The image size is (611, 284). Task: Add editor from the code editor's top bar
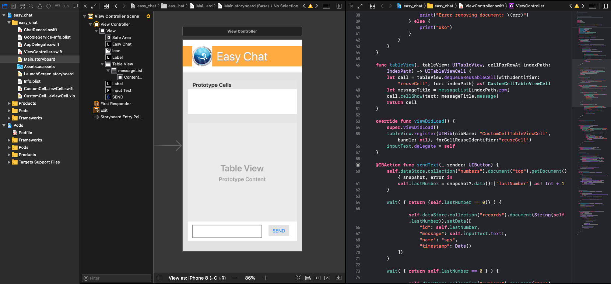pyautogui.click(x=605, y=6)
